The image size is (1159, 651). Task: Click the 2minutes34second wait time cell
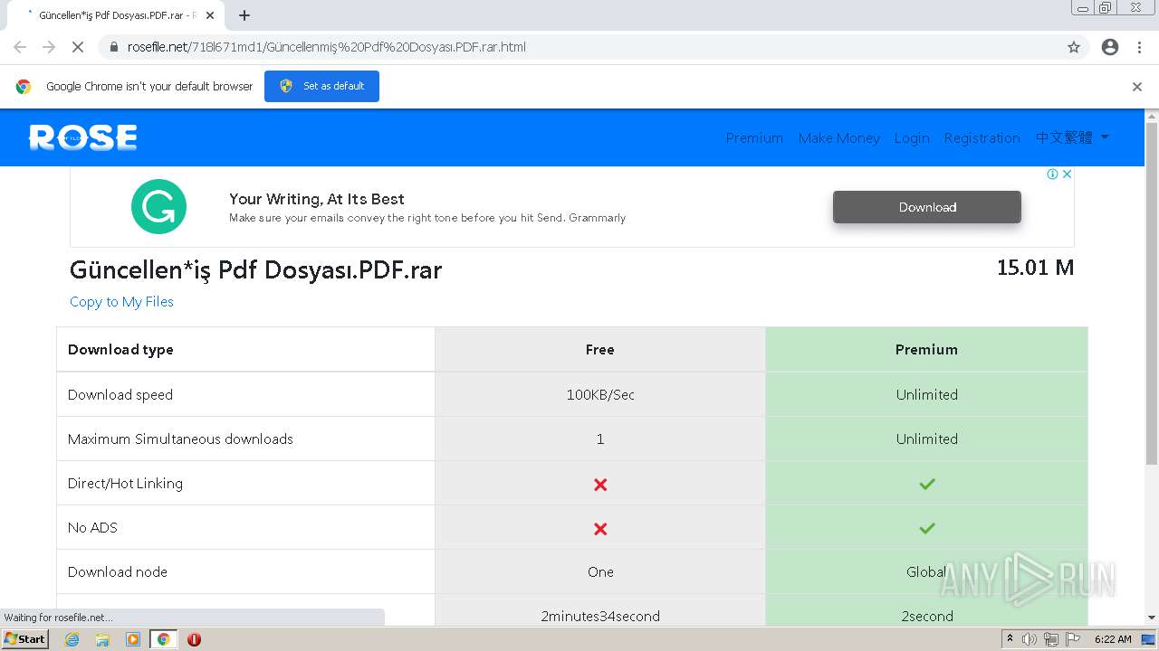coord(599,616)
